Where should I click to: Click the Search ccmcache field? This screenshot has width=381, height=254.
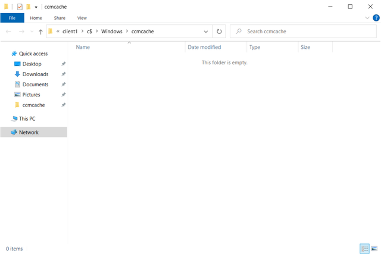click(x=303, y=32)
